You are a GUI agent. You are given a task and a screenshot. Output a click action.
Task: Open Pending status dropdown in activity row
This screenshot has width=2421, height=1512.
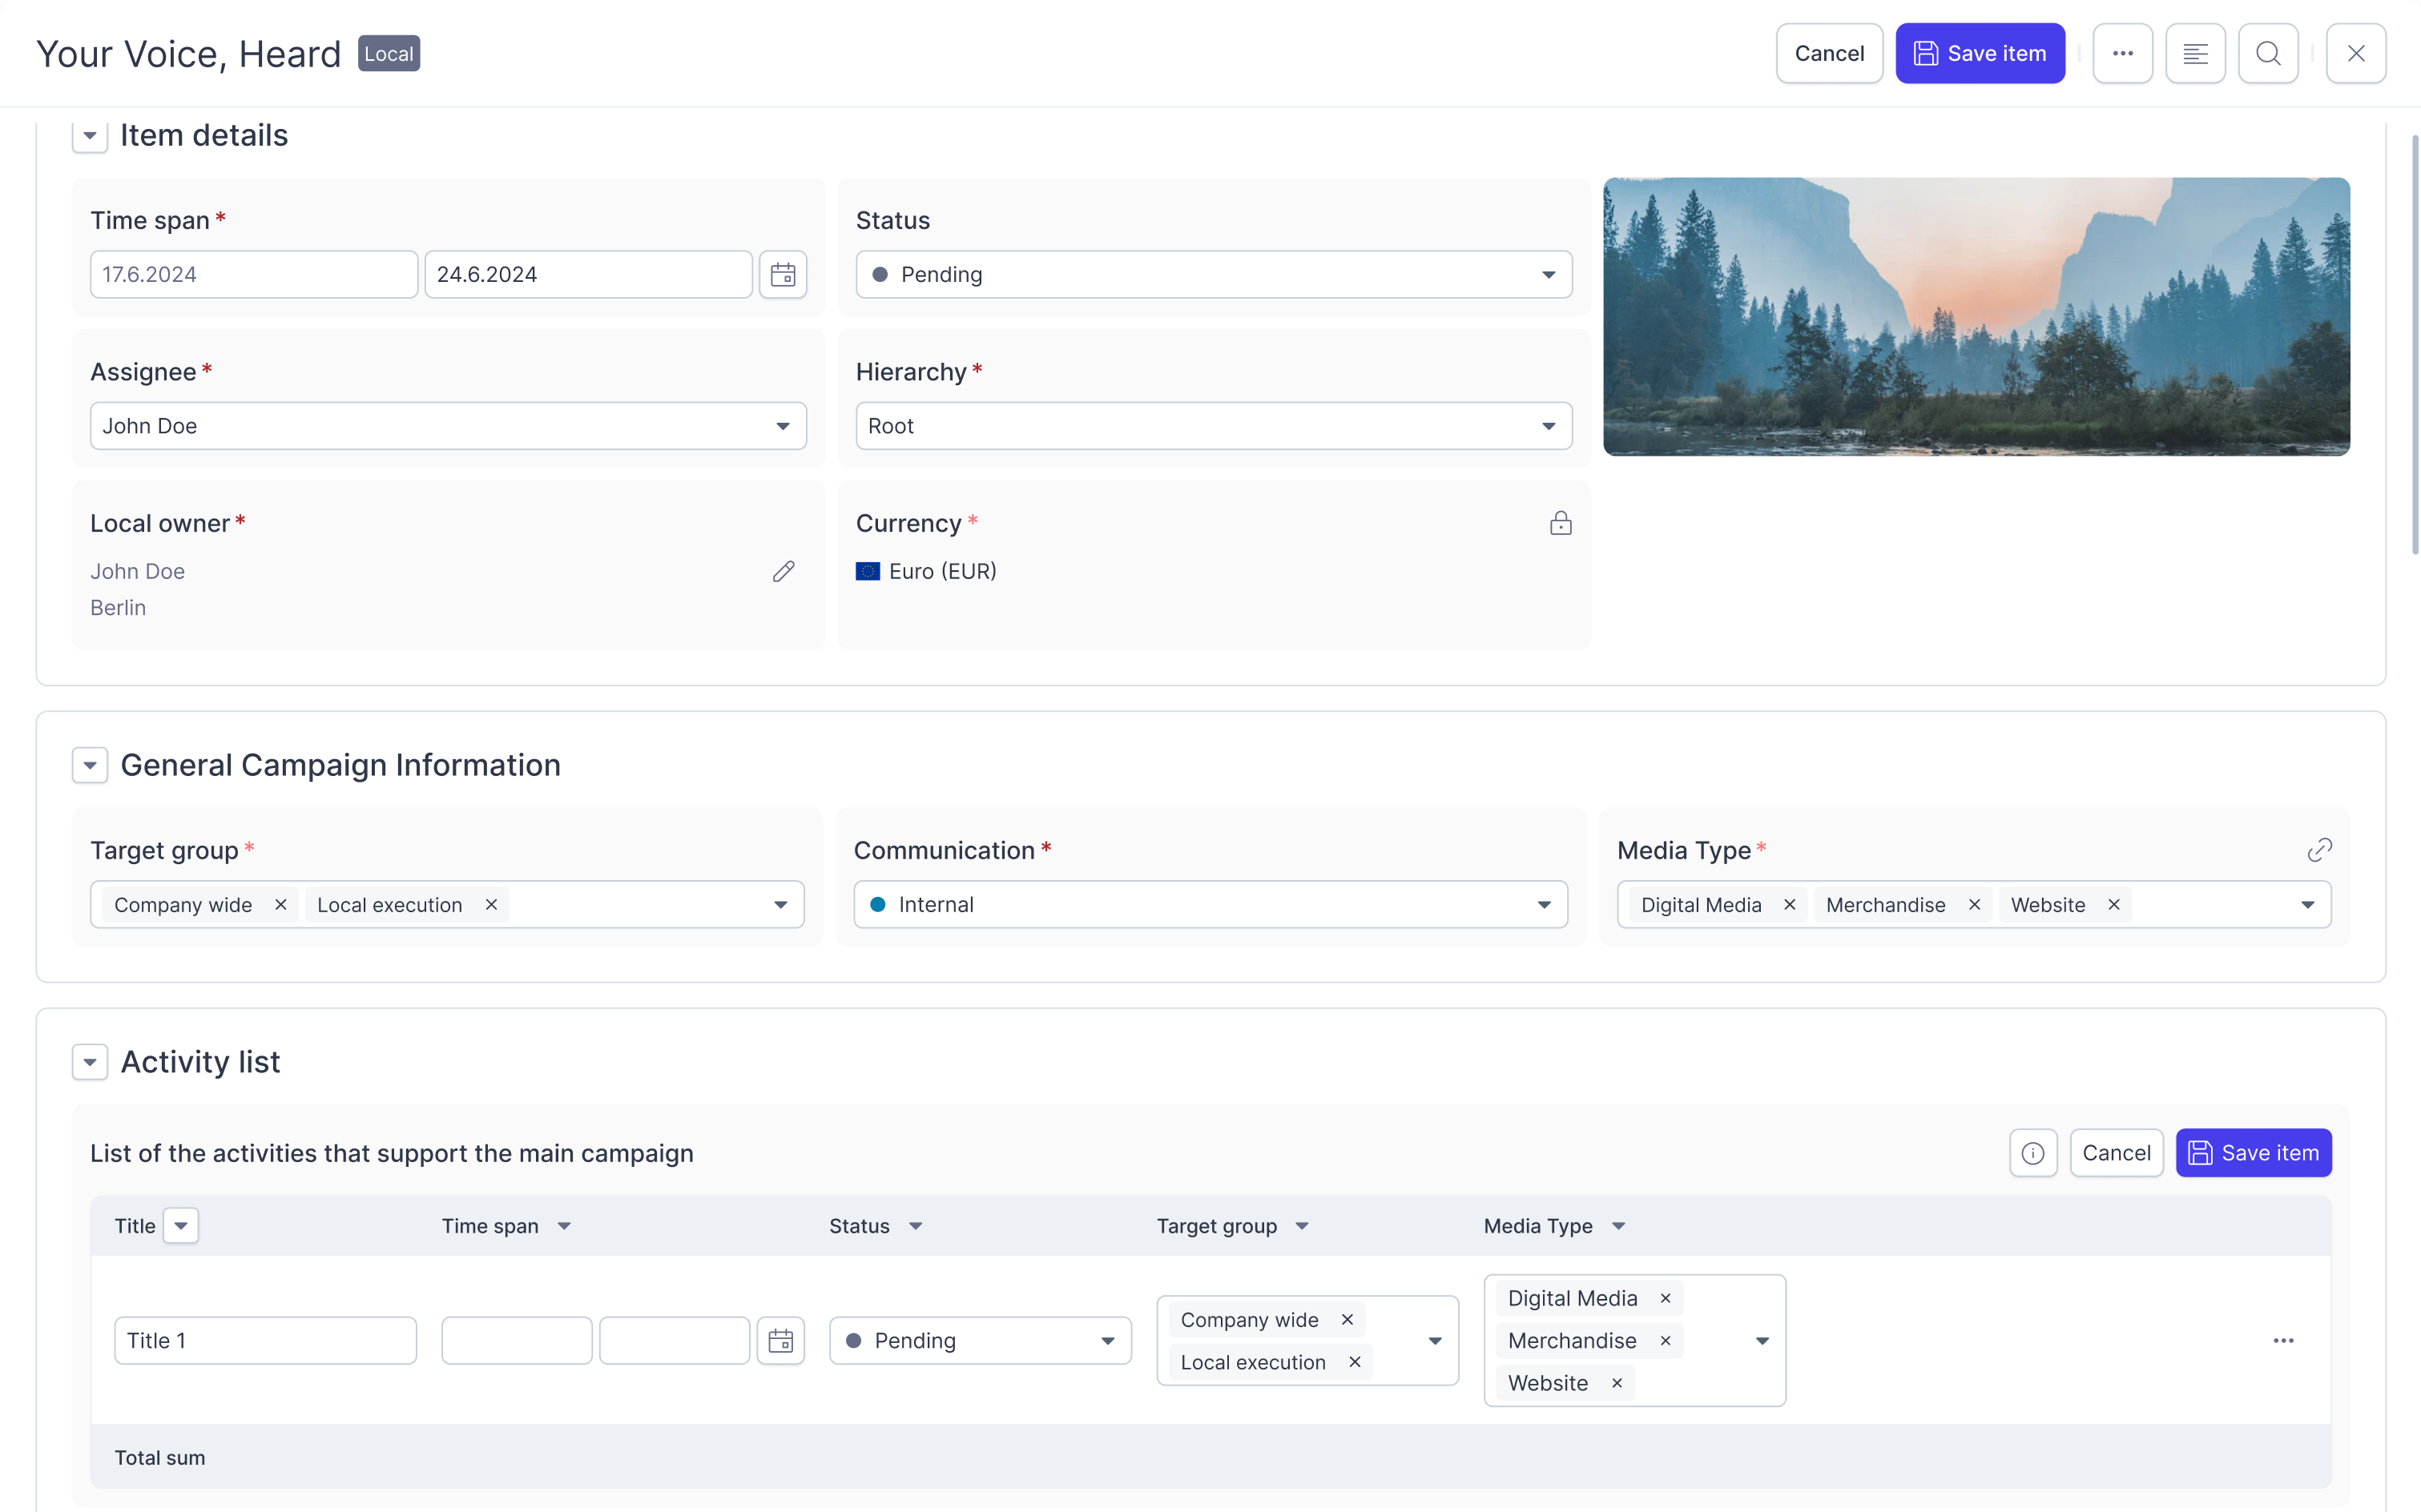pos(981,1341)
